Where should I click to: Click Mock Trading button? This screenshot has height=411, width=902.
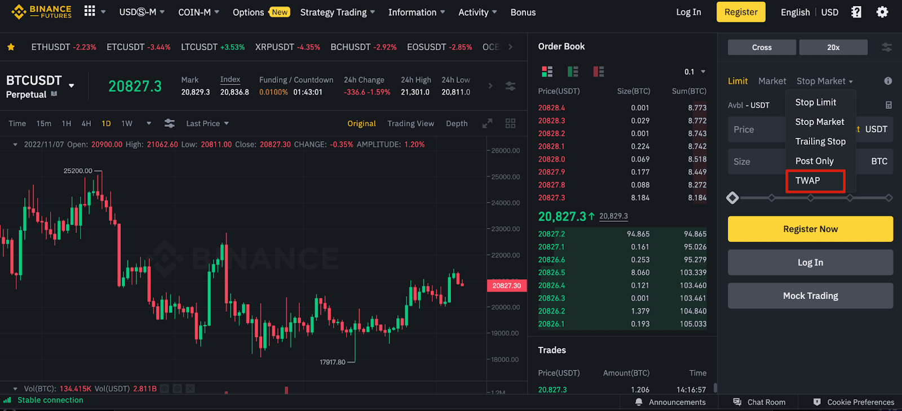(x=810, y=296)
